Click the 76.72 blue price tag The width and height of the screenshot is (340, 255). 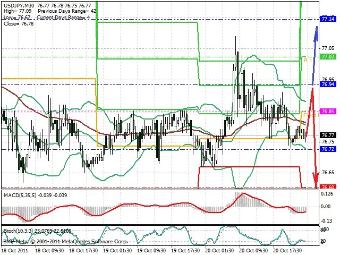coord(328,149)
